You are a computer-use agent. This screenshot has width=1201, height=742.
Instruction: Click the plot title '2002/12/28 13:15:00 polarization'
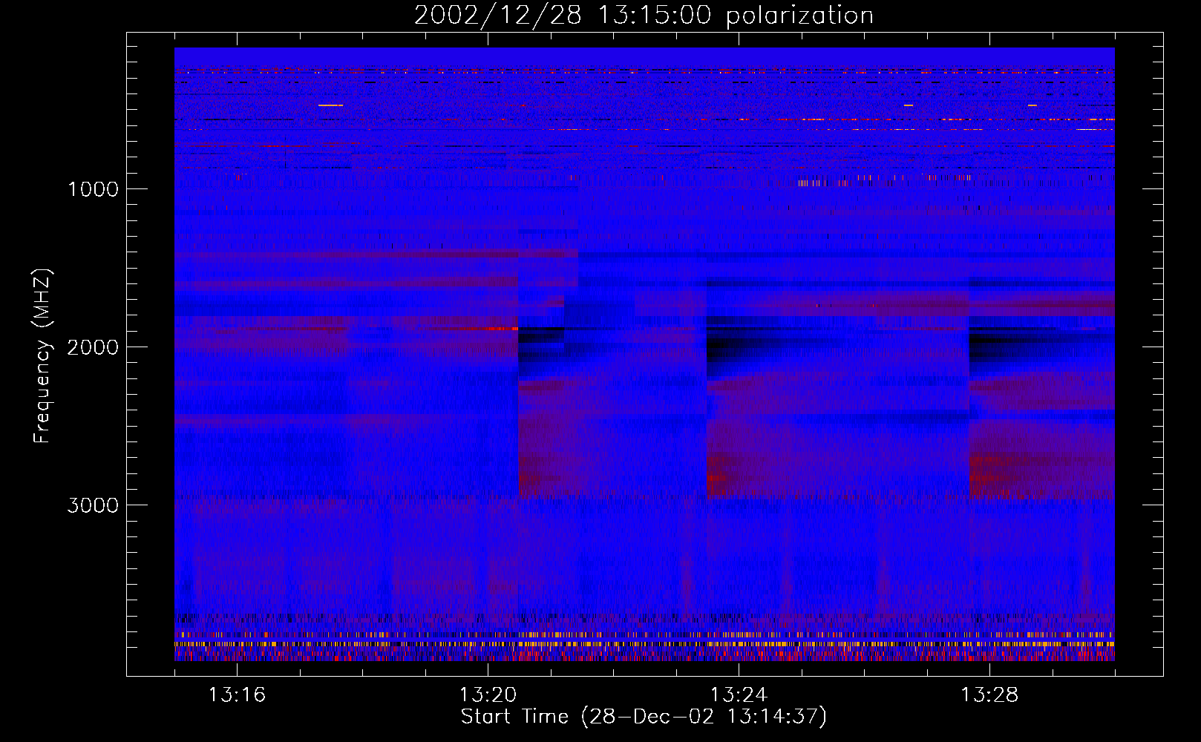coord(644,16)
